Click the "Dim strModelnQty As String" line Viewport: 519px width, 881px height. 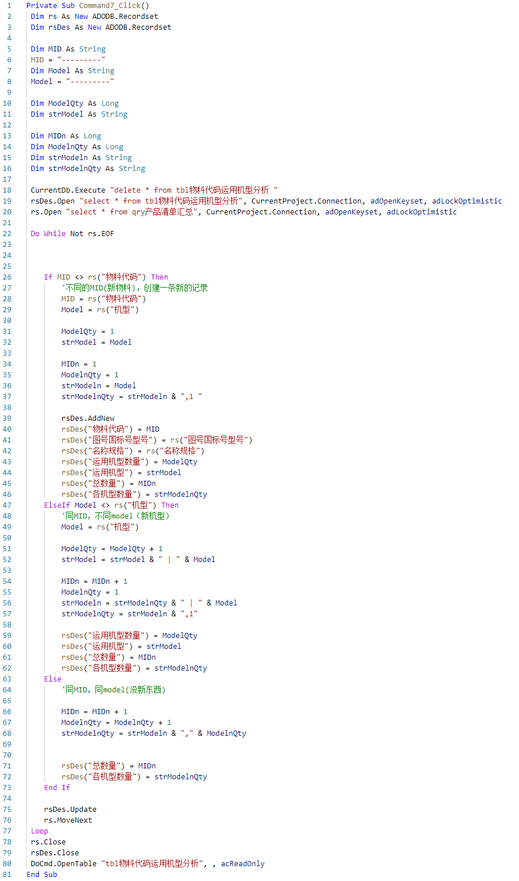coord(88,169)
